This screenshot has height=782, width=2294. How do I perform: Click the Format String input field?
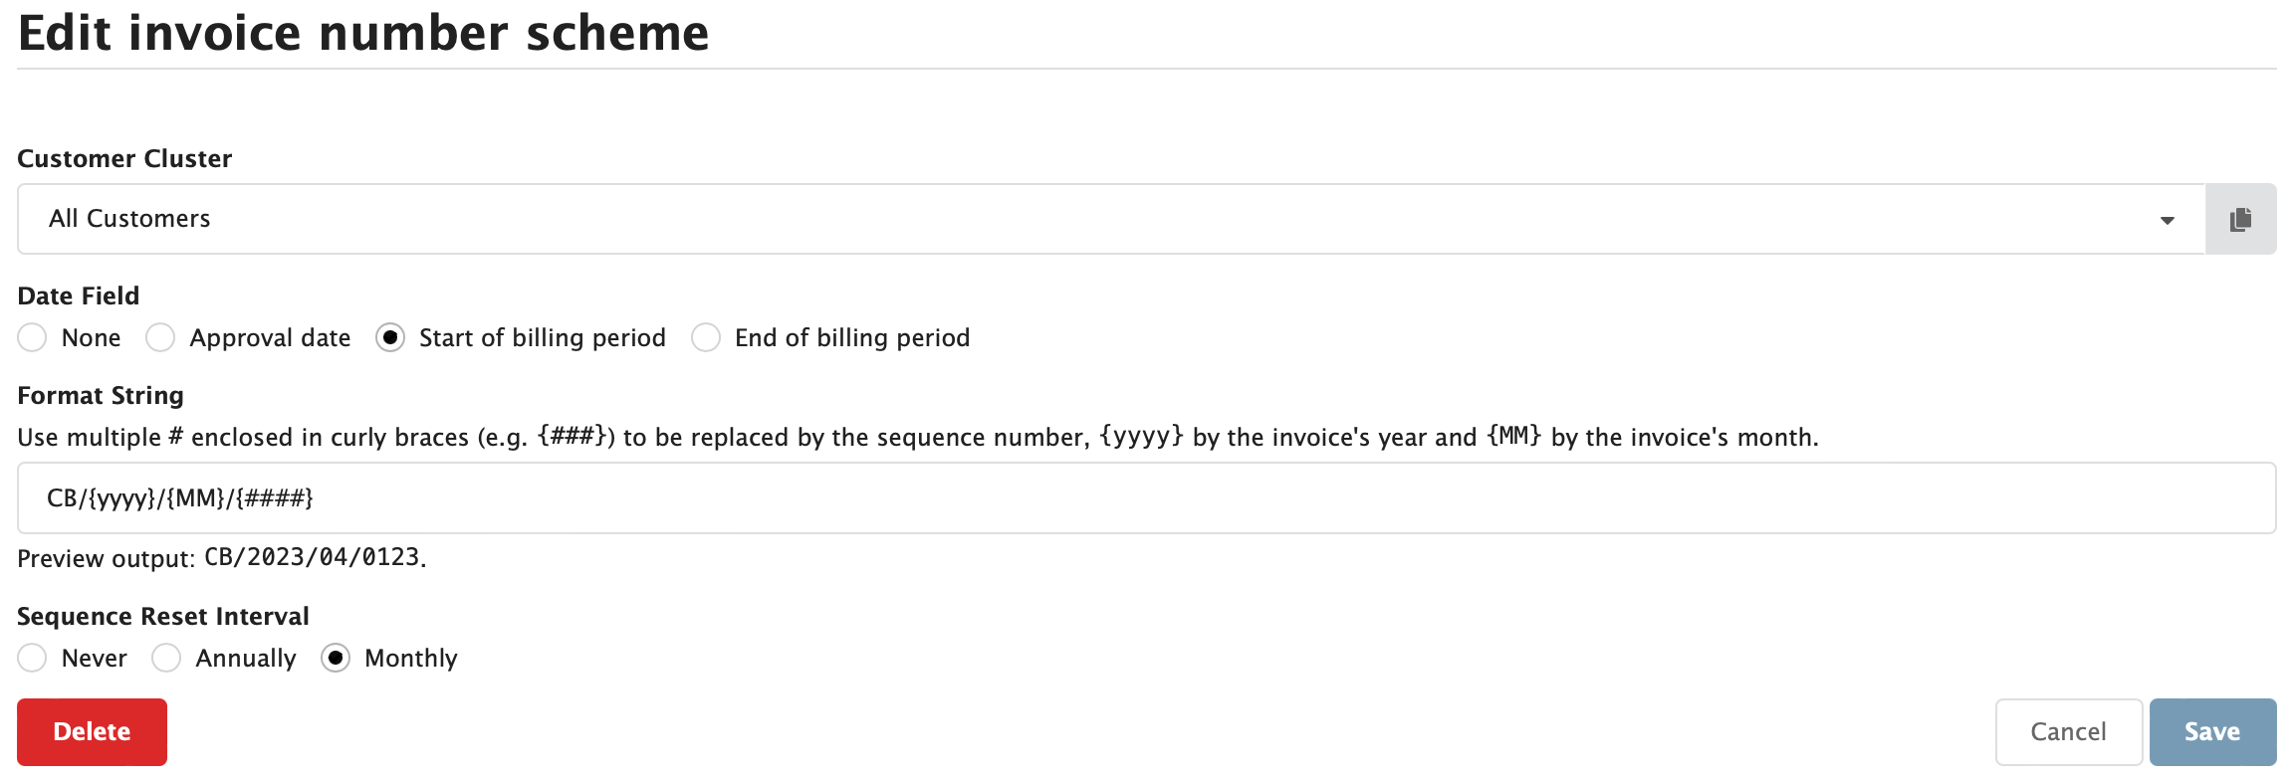[x=1145, y=497]
